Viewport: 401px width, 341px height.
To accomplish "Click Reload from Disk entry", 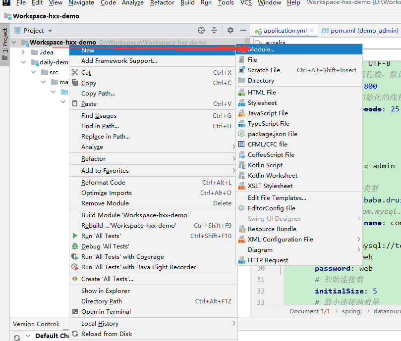I will click(154, 334).
